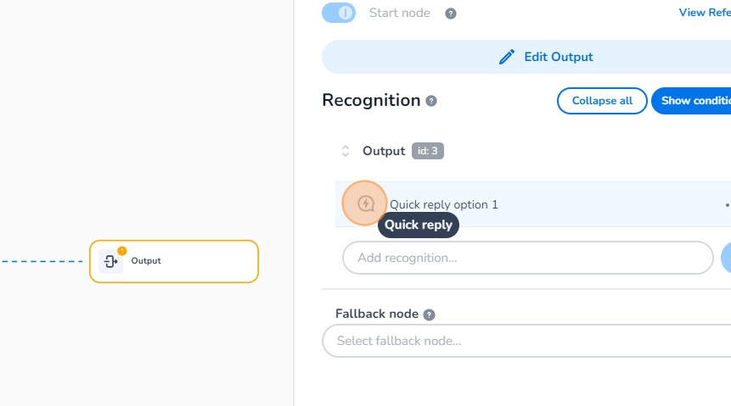The image size is (731, 406).
Task: Click help icon beside Recognition heading
Action: 431,101
